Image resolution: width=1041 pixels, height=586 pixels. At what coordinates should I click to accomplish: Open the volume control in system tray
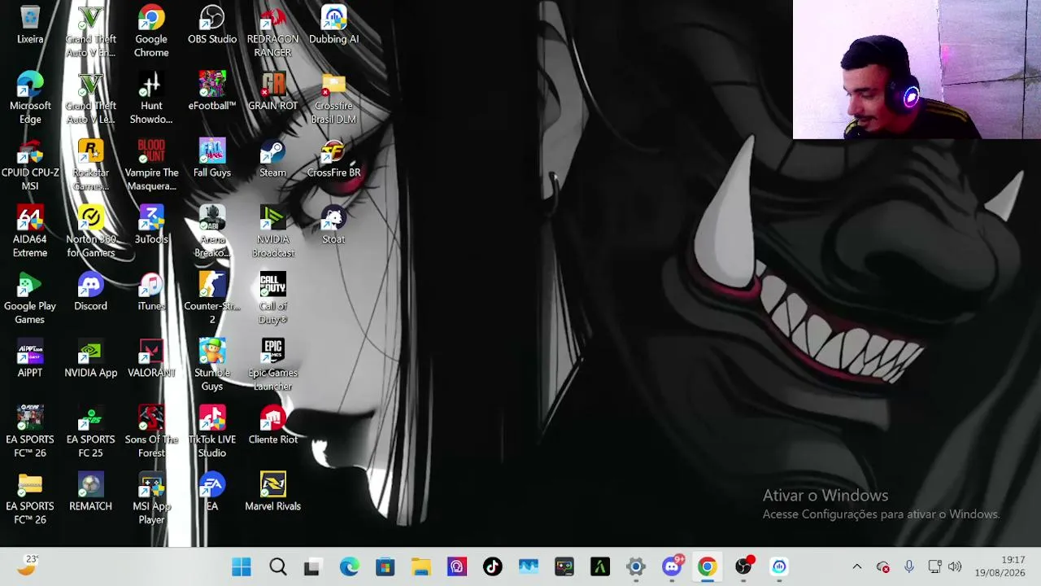[955, 566]
